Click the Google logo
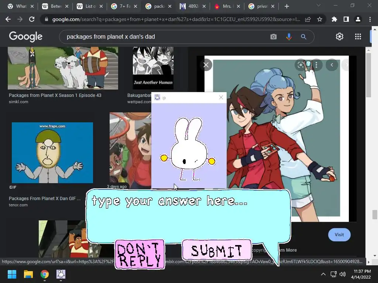 coord(25,36)
